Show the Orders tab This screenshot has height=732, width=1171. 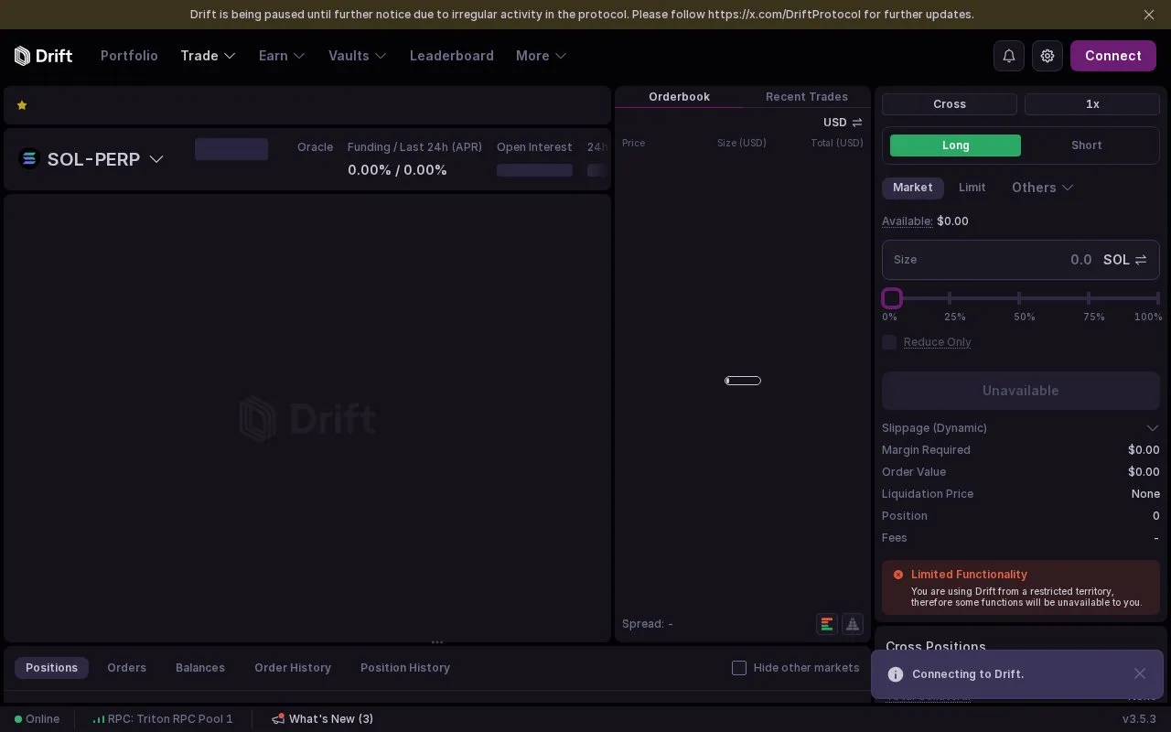[x=126, y=668]
